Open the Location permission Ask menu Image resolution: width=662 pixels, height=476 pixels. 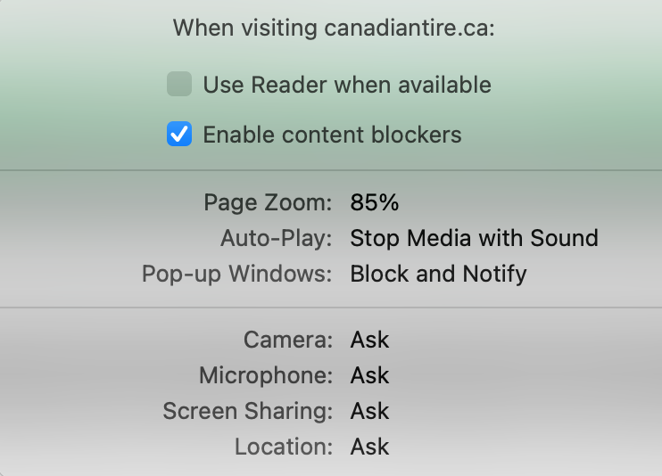click(x=369, y=446)
